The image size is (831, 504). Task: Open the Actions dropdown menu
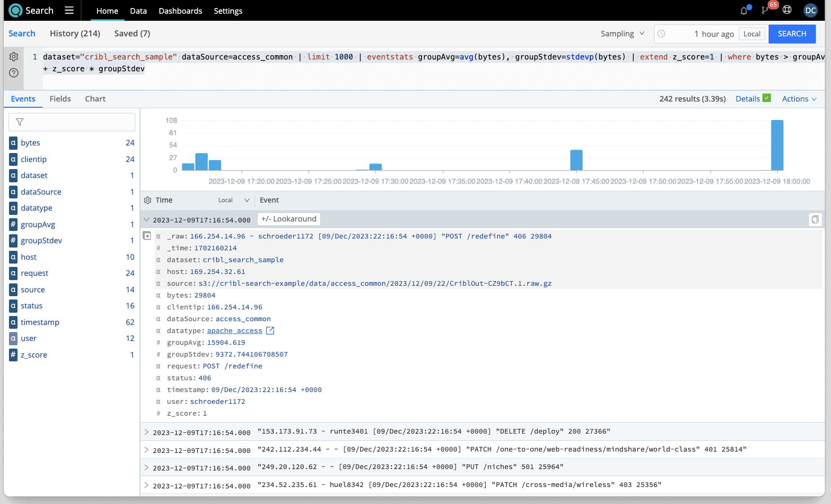click(799, 99)
